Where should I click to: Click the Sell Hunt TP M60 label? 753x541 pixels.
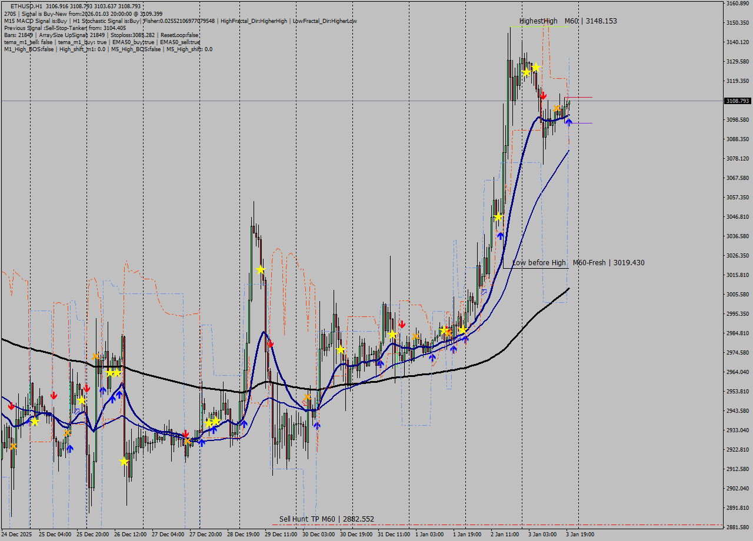[x=327, y=519]
